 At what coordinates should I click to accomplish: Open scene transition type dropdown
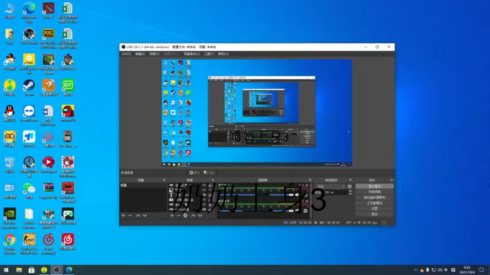[x=330, y=186]
